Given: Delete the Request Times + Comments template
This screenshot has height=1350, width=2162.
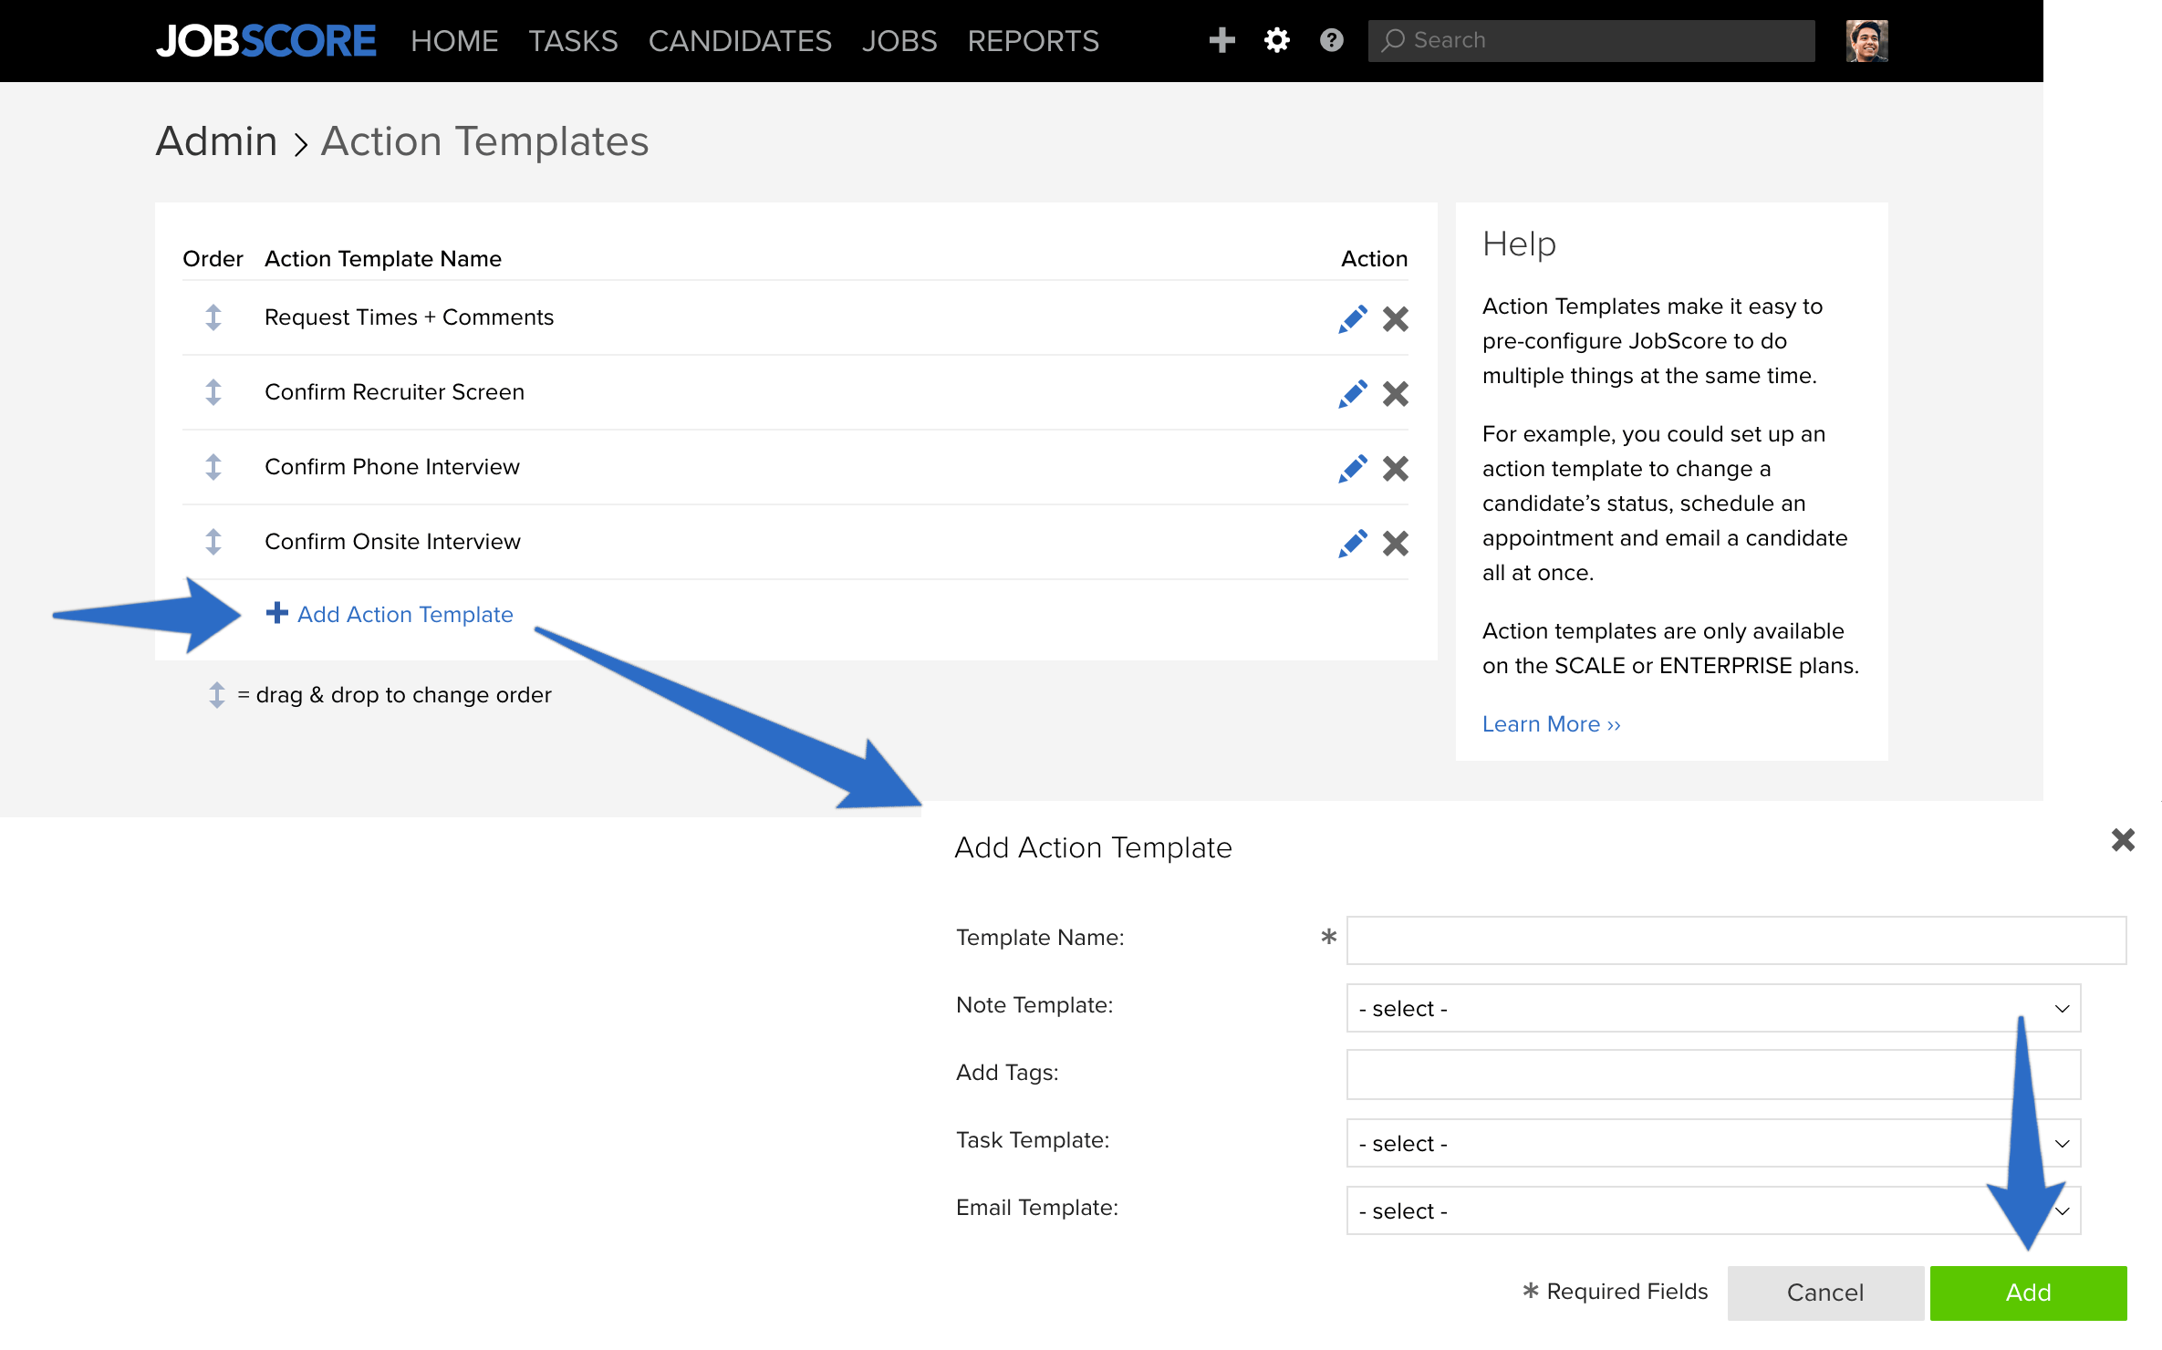Looking at the screenshot, I should point(1395,318).
